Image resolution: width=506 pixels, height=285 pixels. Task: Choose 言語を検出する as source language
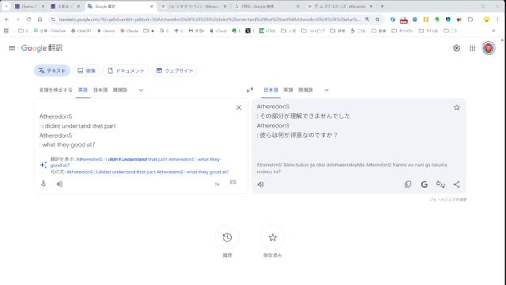coord(55,90)
